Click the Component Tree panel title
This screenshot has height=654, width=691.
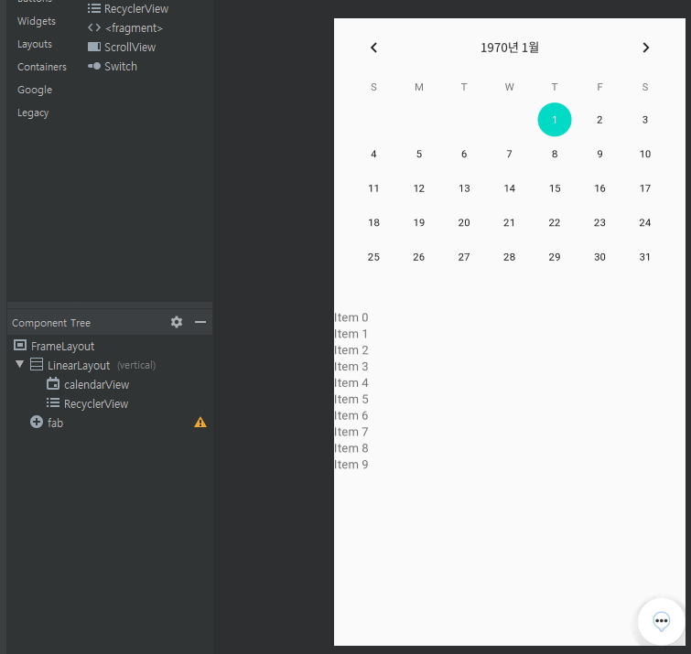(51, 323)
